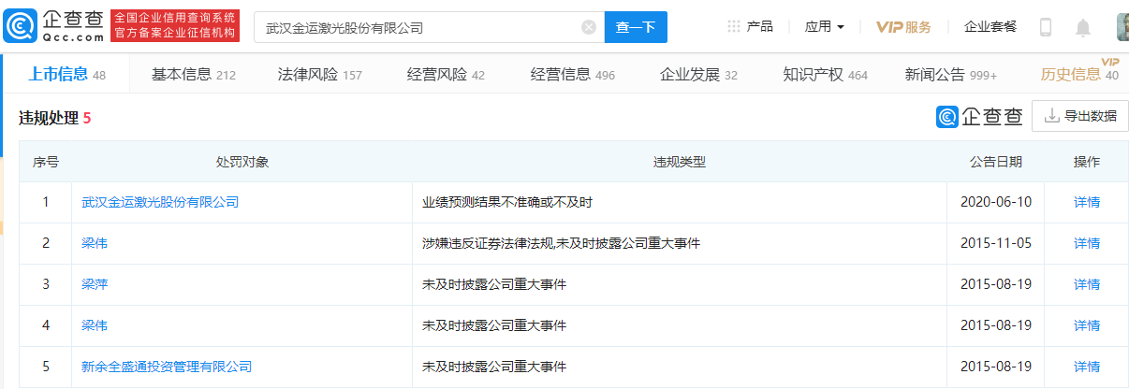Open notifications with the bell icon
The width and height of the screenshot is (1129, 389).
click(x=1083, y=27)
